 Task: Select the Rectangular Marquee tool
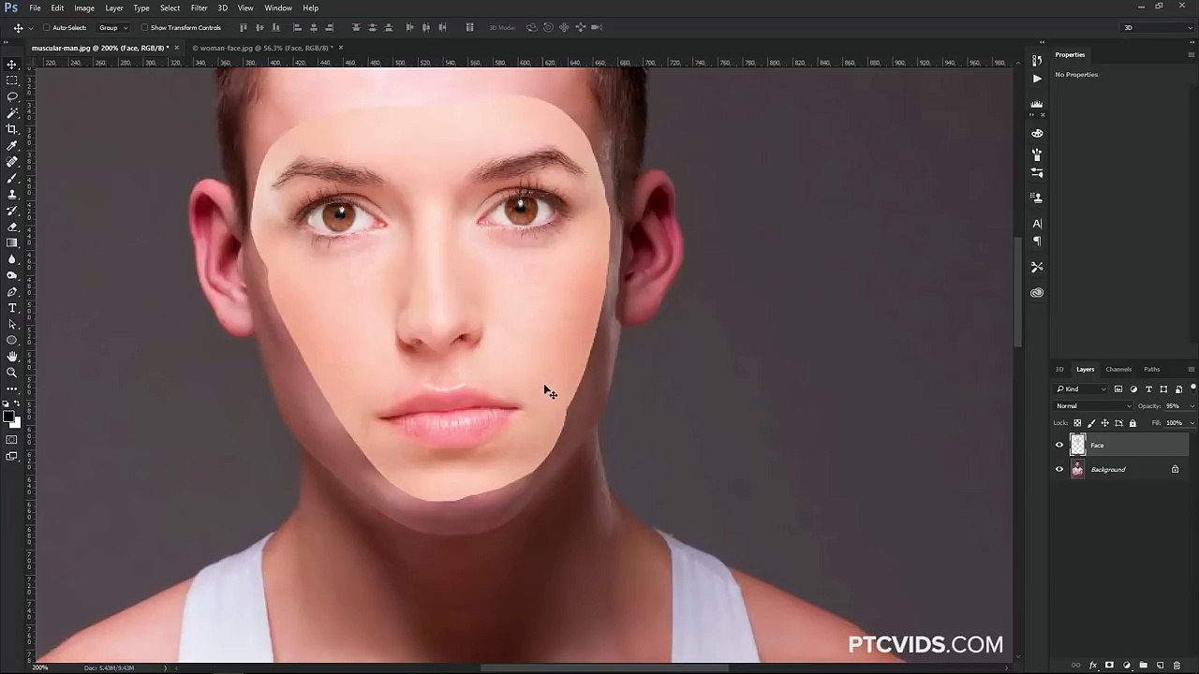12,81
